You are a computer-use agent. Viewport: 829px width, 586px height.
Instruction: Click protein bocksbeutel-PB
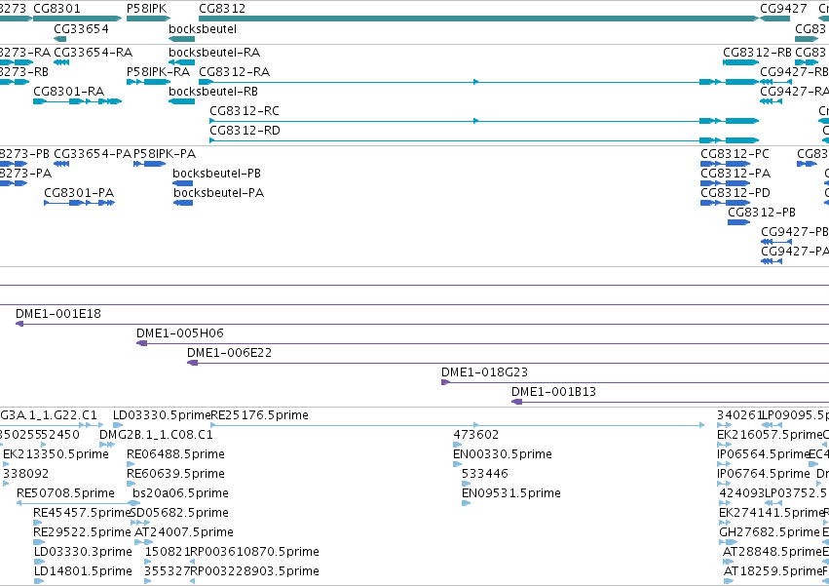click(217, 174)
